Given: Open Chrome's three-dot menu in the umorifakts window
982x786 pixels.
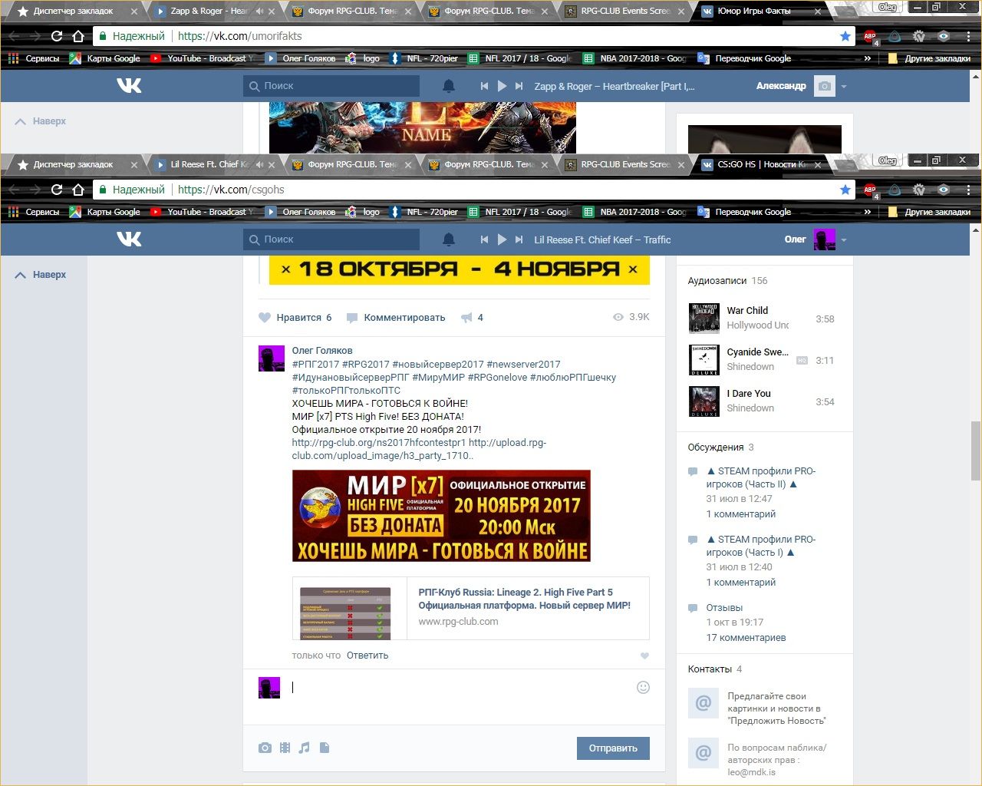Looking at the screenshot, I should point(968,36).
